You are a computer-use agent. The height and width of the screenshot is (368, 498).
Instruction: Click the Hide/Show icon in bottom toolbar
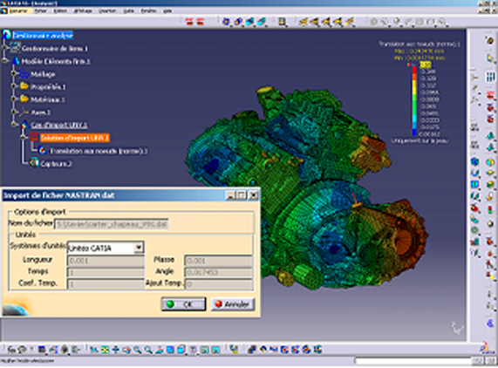(x=205, y=350)
